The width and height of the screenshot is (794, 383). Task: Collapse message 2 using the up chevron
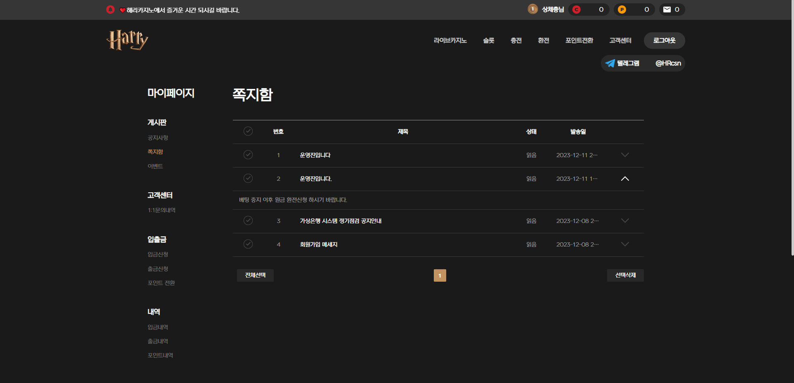(625, 179)
